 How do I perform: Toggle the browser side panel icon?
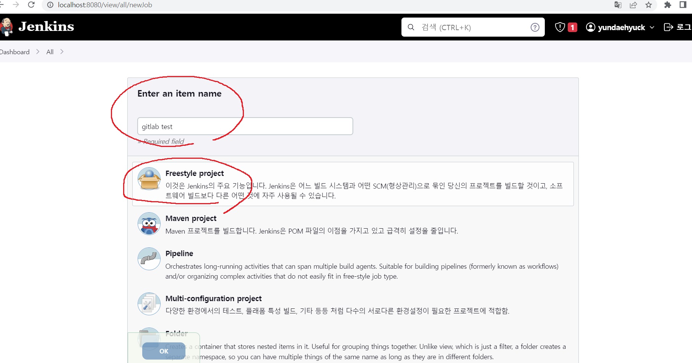pyautogui.click(x=683, y=5)
